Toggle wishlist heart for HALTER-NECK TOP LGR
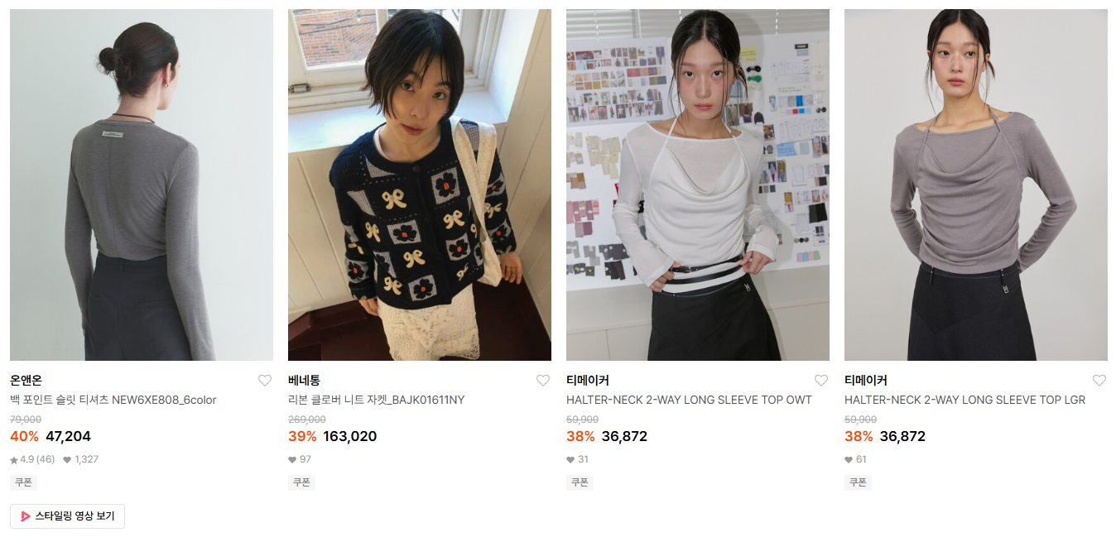Image resolution: width=1116 pixels, height=542 pixels. pos(1099,381)
